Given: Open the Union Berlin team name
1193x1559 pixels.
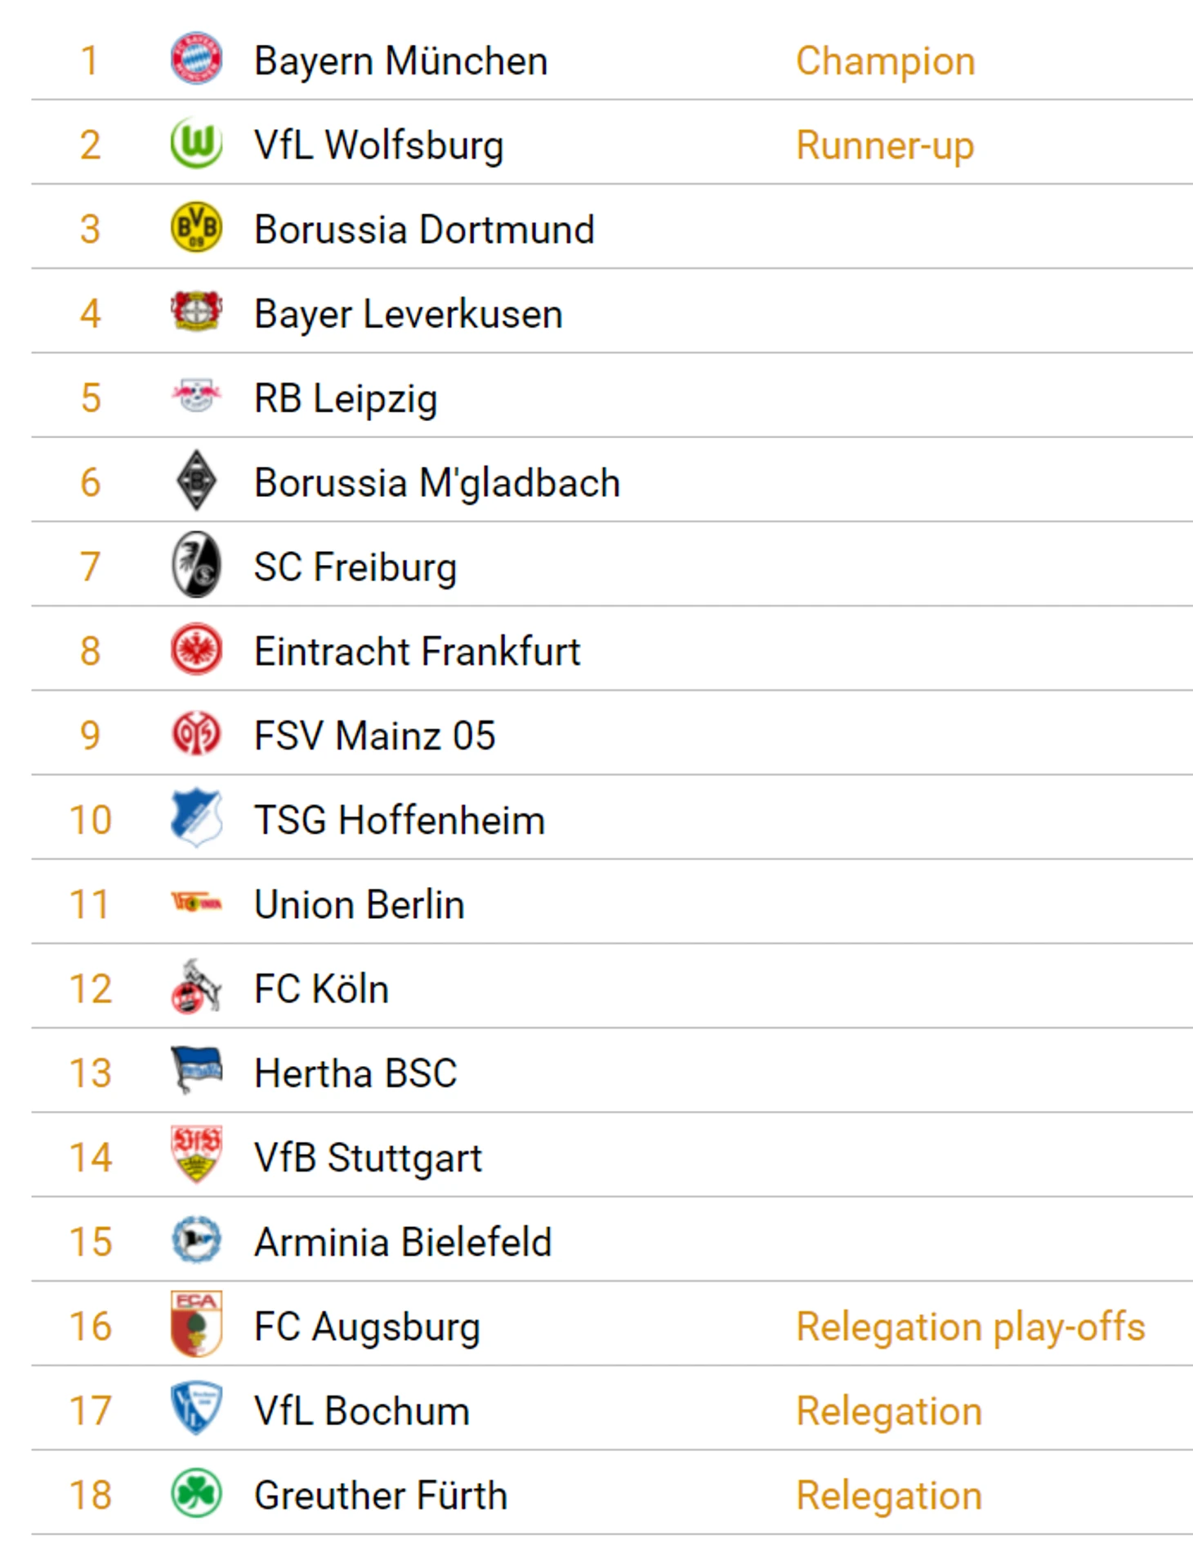Looking at the screenshot, I should [x=359, y=904].
